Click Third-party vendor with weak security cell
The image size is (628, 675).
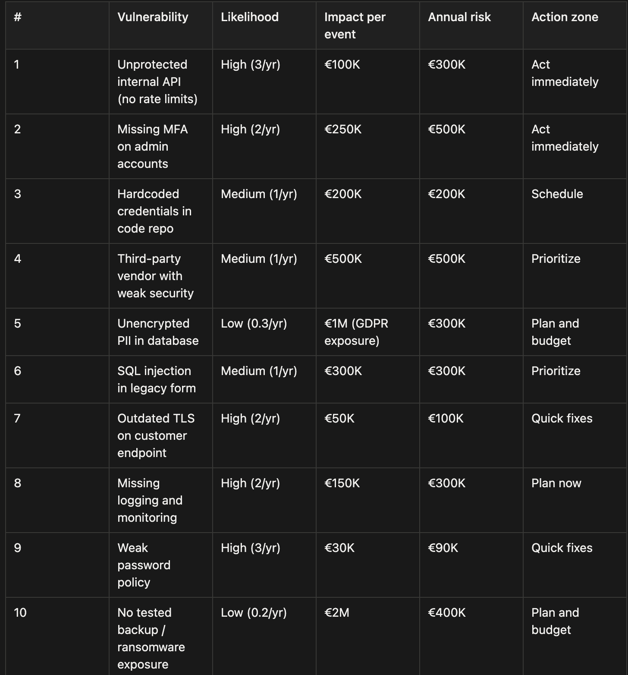click(155, 276)
